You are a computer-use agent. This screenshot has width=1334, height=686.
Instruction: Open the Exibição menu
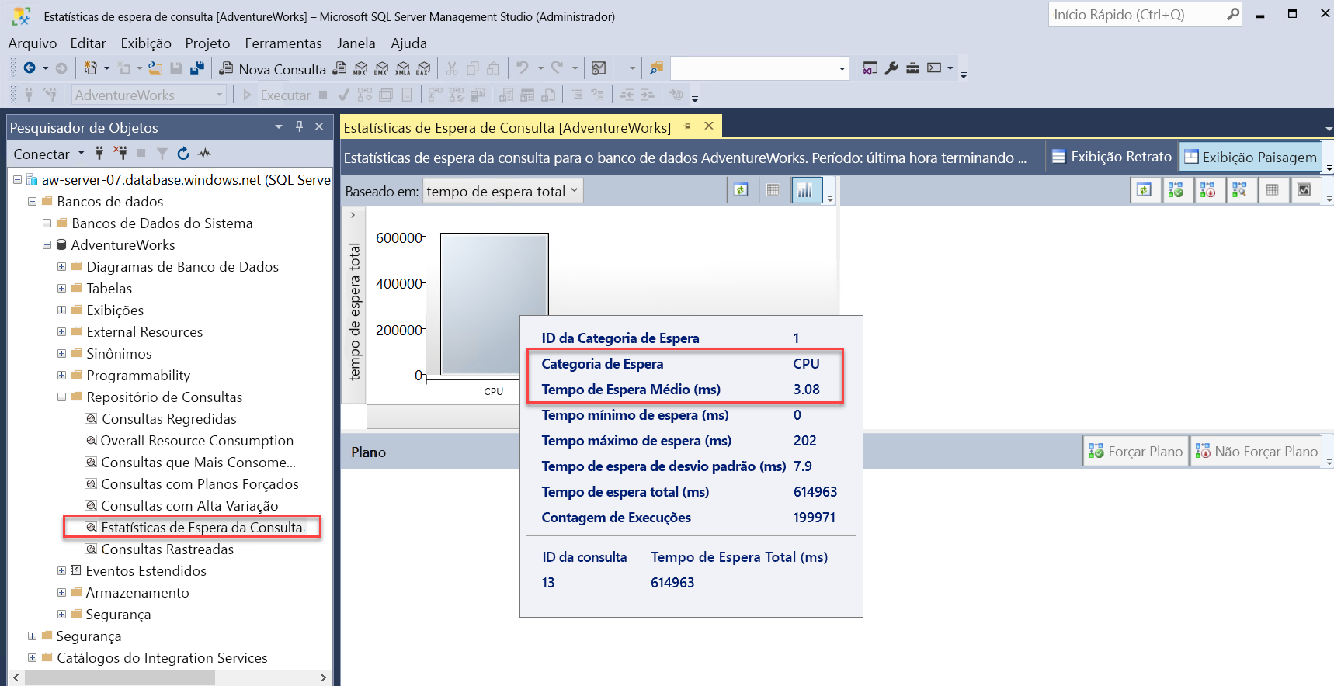146,43
